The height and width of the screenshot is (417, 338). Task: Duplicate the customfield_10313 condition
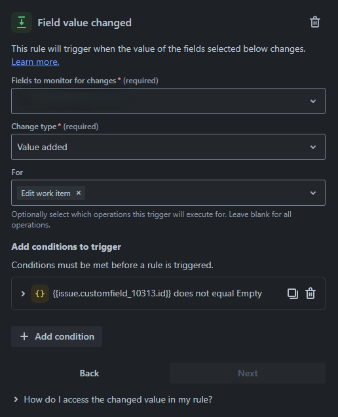pyautogui.click(x=293, y=294)
